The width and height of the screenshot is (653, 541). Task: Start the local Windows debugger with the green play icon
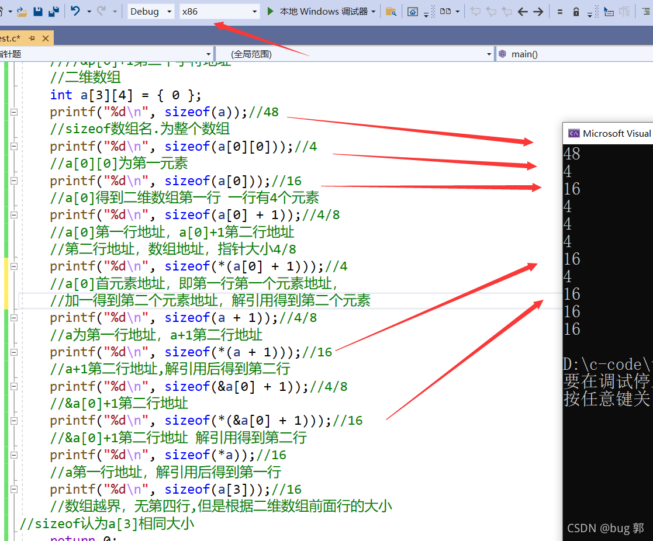point(270,11)
